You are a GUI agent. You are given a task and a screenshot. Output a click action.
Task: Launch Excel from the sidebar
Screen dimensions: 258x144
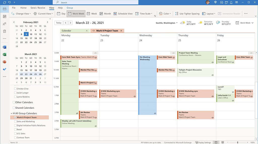point(5,54)
